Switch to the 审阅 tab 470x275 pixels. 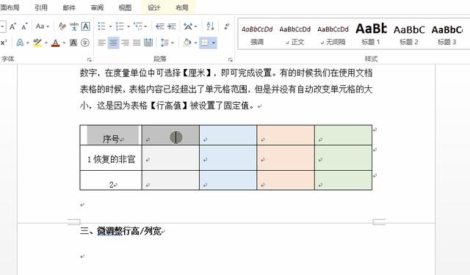(x=97, y=7)
